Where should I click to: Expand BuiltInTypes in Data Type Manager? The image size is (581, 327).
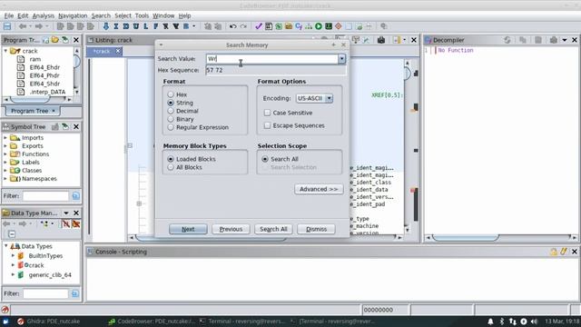coord(13,256)
